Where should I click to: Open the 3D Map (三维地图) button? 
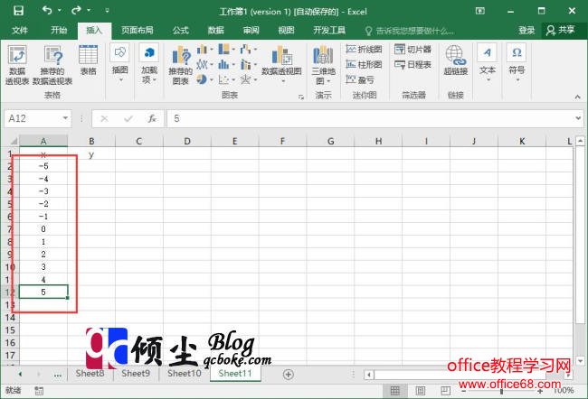(323, 65)
